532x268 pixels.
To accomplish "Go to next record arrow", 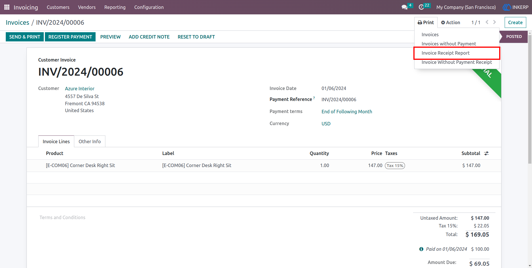I will (495, 22).
